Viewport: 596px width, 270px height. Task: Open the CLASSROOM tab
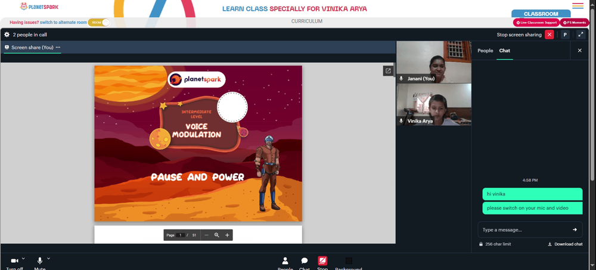[x=541, y=14]
